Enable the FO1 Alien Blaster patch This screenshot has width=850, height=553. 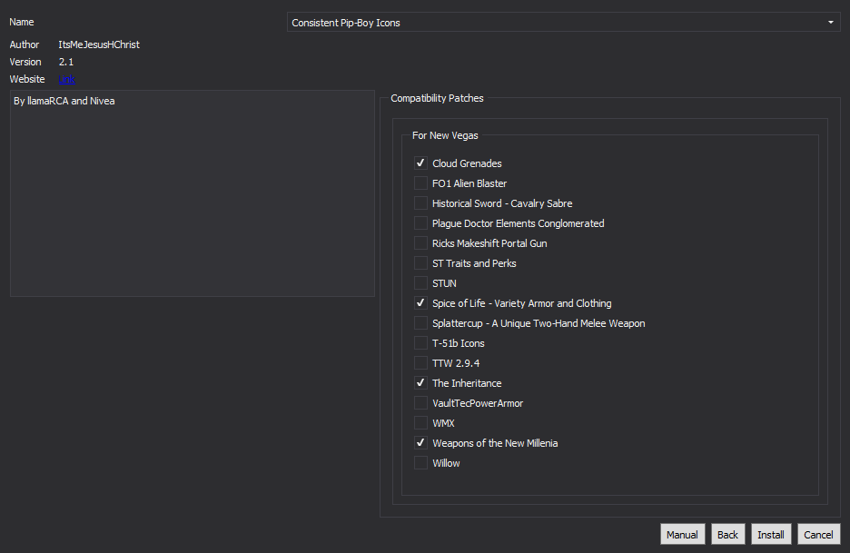point(420,183)
